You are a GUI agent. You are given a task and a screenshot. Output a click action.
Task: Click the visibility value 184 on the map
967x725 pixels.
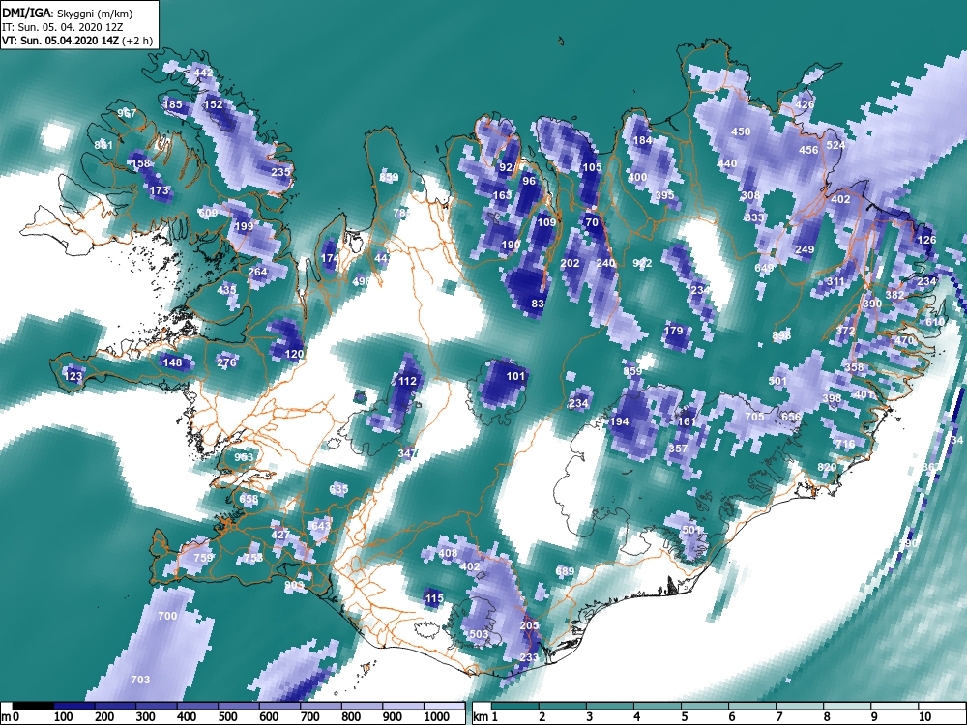click(x=642, y=140)
